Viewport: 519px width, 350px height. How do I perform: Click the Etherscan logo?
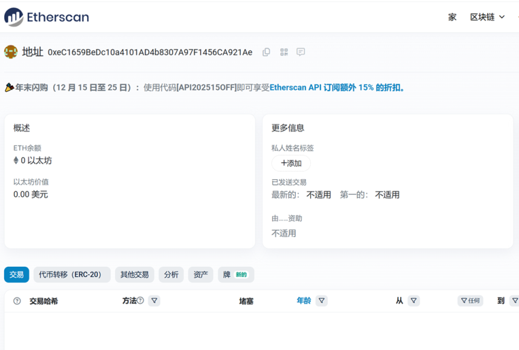point(46,17)
